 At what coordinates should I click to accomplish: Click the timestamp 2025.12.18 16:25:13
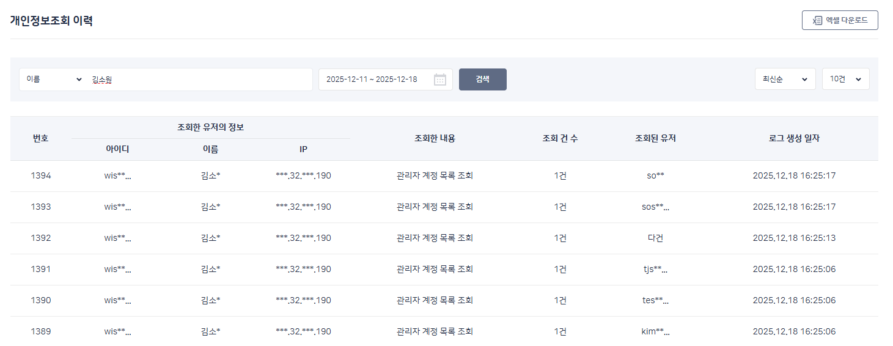click(794, 238)
